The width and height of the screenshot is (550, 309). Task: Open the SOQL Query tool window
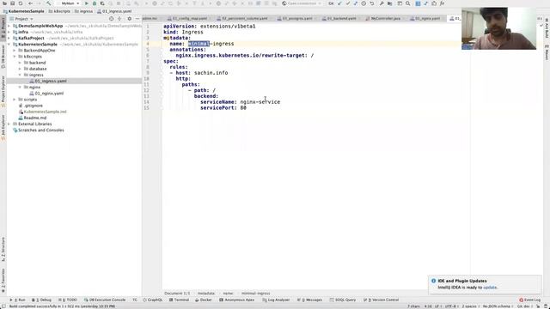click(x=343, y=300)
